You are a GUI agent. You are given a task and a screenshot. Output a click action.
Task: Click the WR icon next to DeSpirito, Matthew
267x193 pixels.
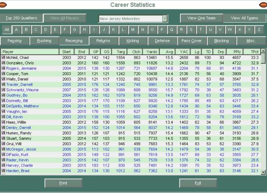(x=3, y=106)
